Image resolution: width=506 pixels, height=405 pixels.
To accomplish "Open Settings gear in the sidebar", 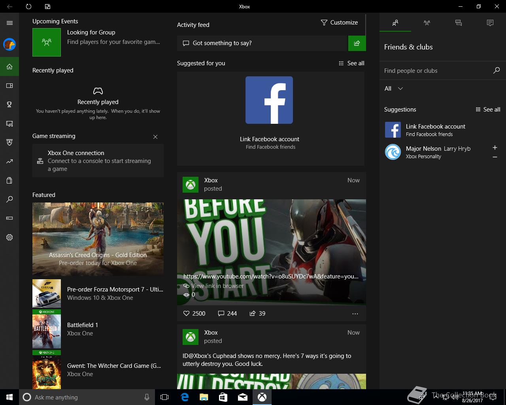I will point(9,237).
